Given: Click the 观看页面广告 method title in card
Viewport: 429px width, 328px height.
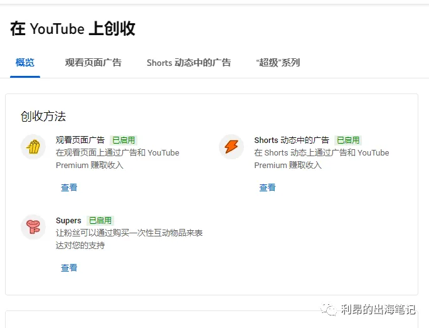Looking at the screenshot, I should click(80, 140).
